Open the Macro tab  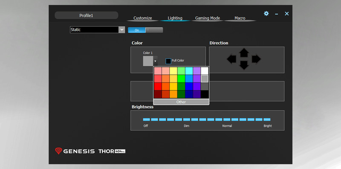240,18
